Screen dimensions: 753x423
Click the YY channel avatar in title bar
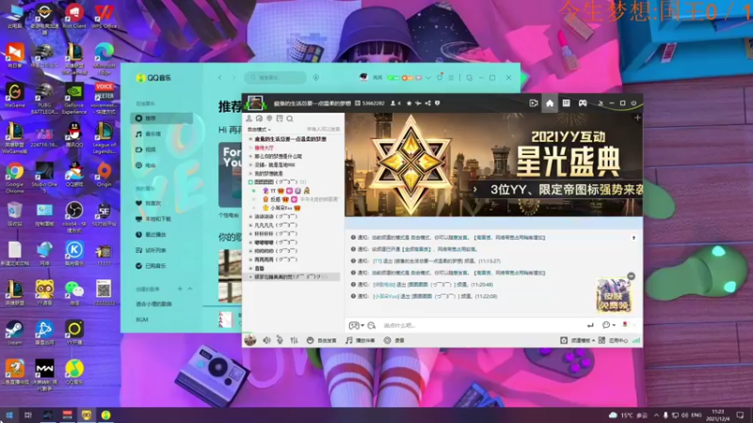(255, 102)
